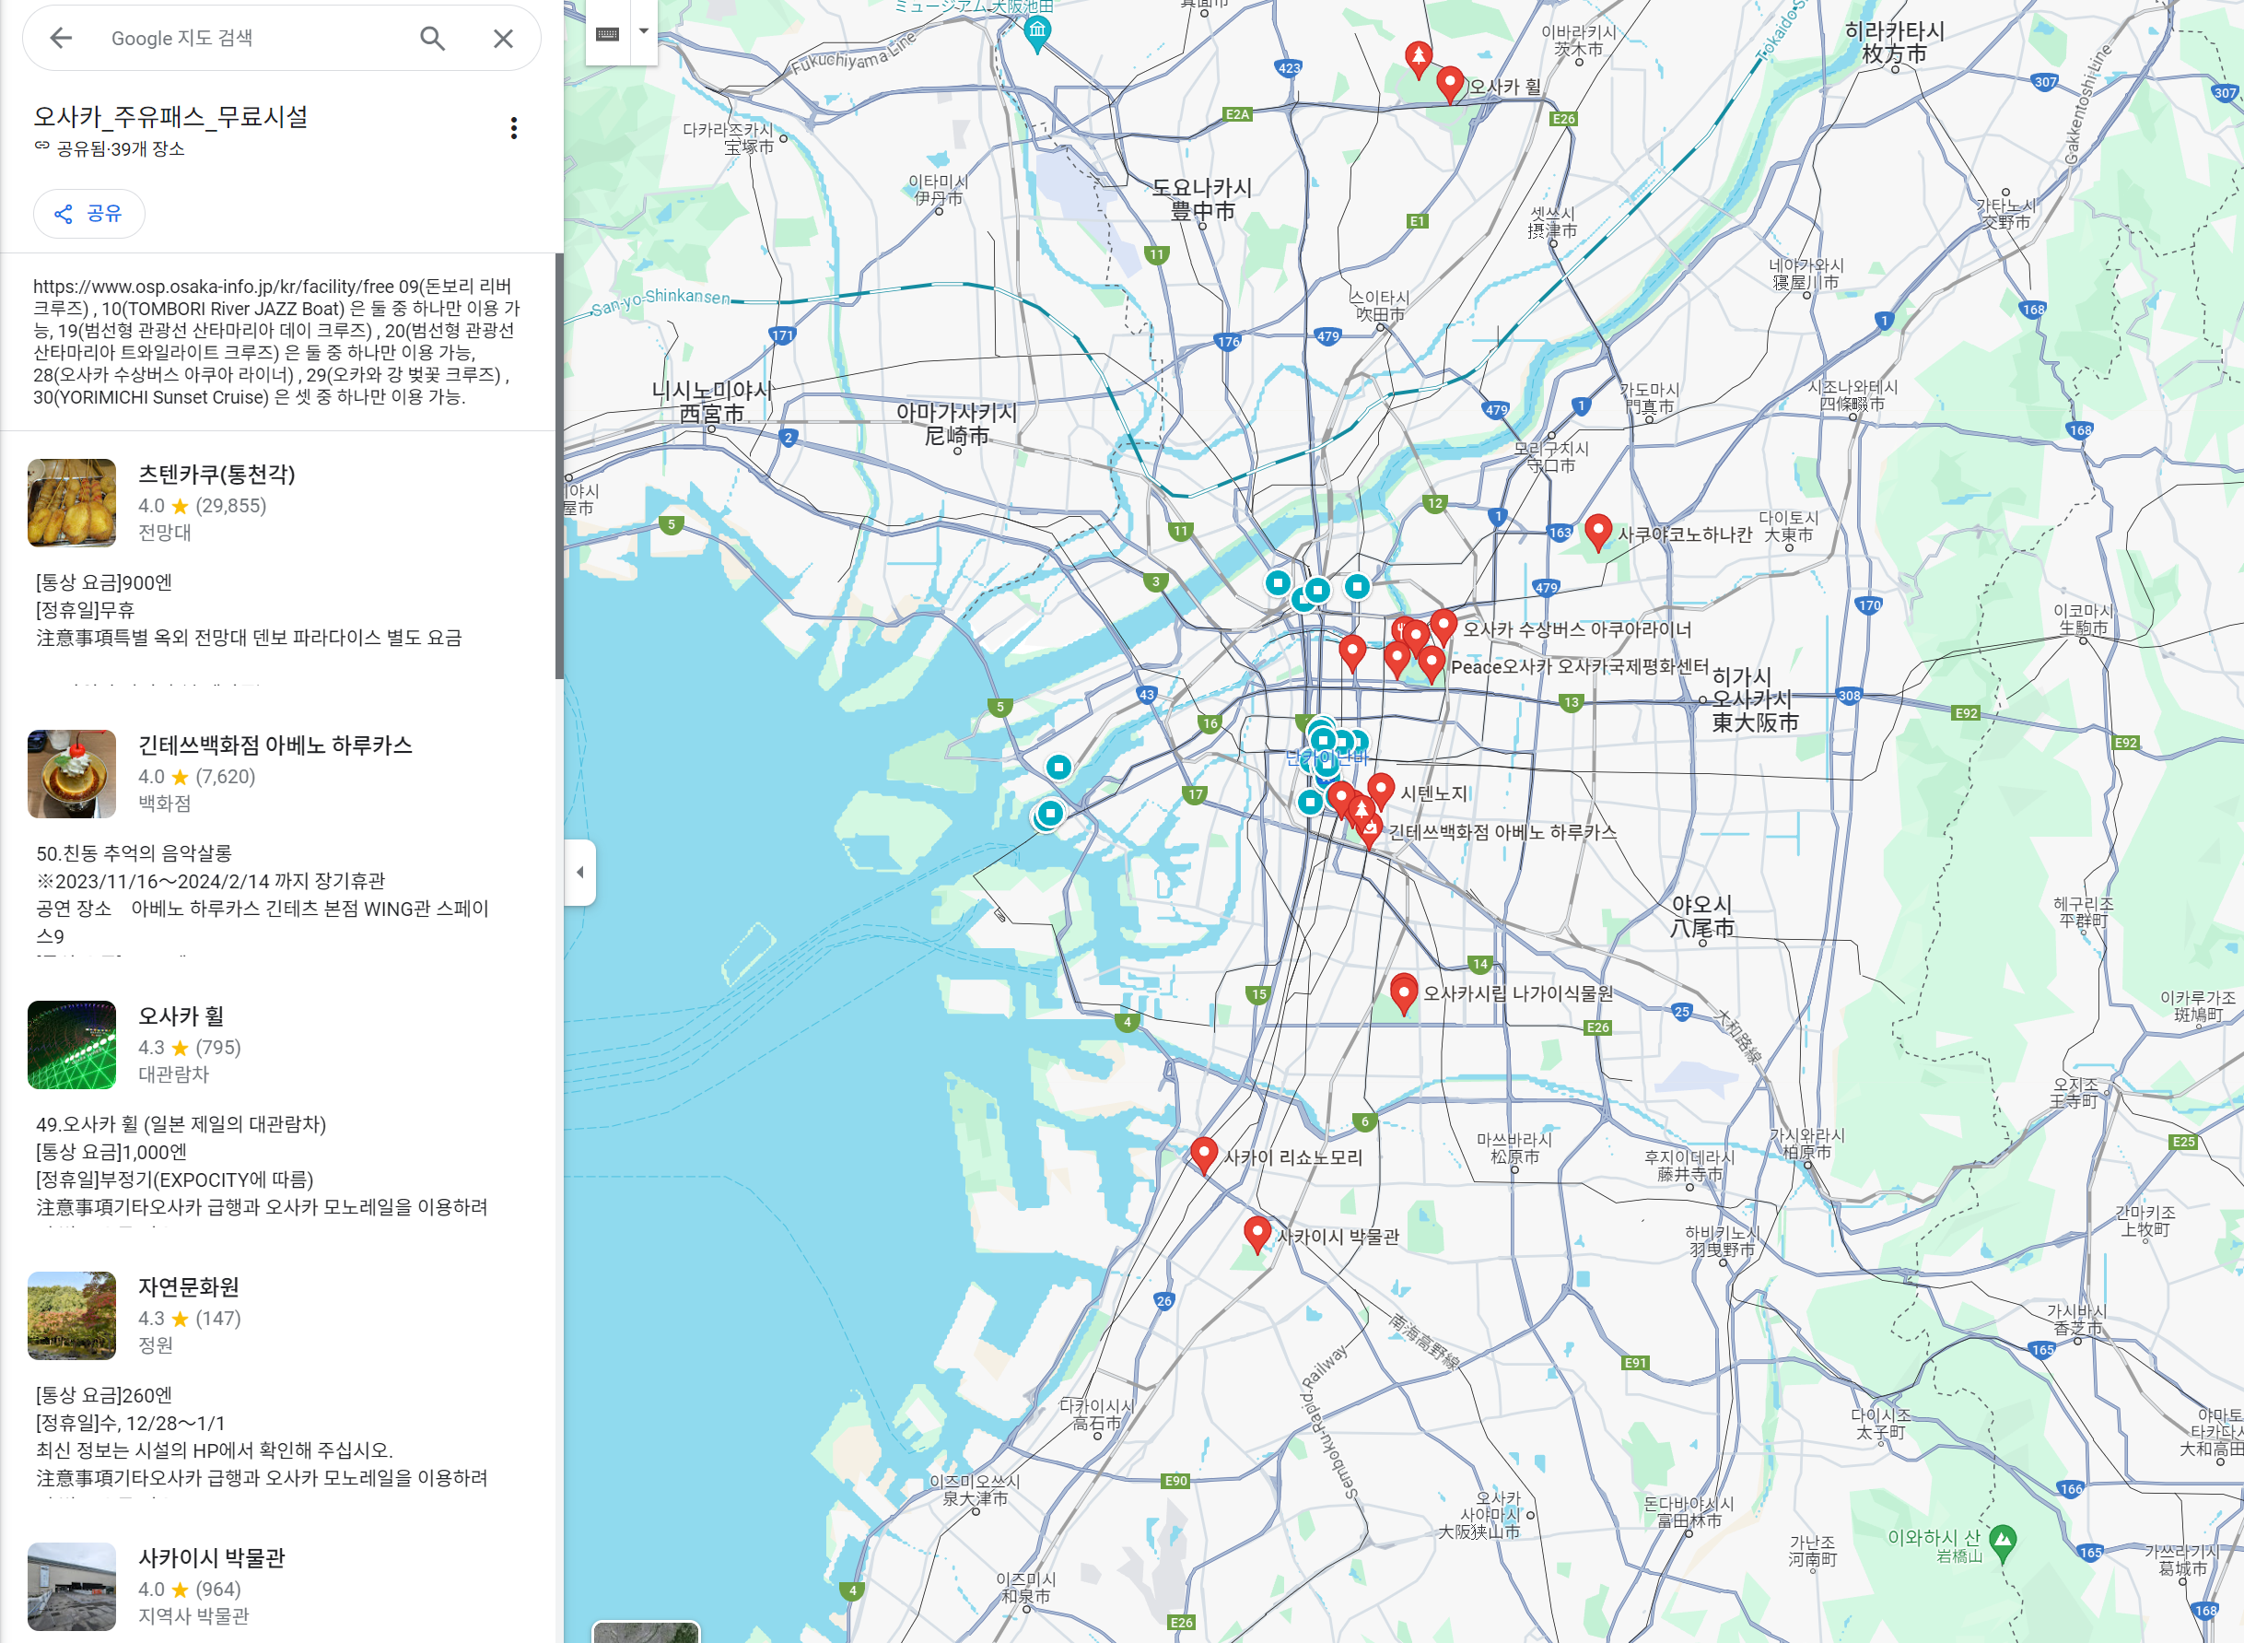
Task: Click the magnifier search icon
Action: 431,38
